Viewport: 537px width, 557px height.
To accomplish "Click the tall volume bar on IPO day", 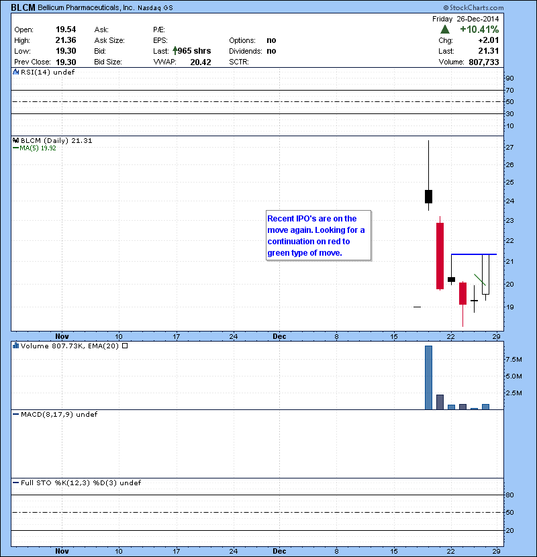I will [x=428, y=377].
